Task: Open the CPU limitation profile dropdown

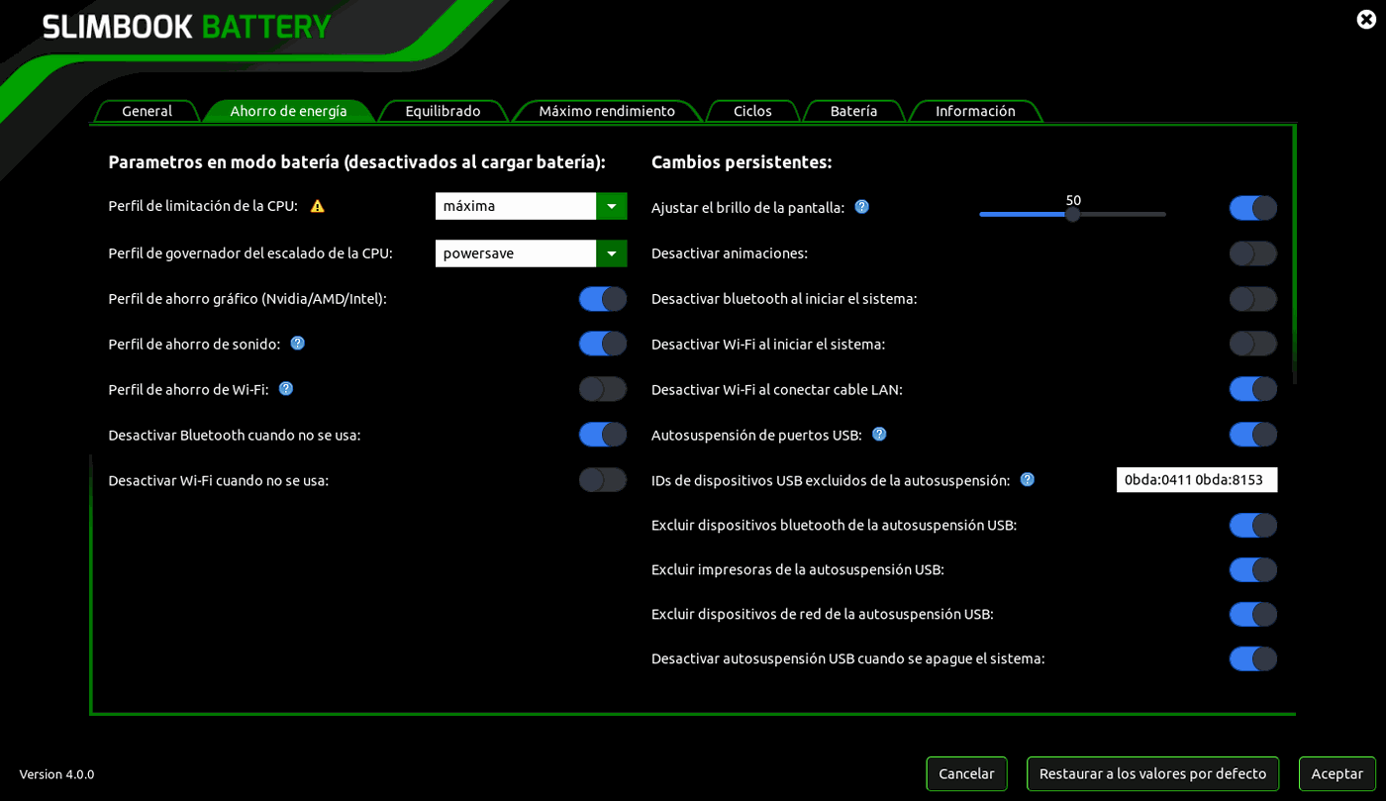Action: 611,206
